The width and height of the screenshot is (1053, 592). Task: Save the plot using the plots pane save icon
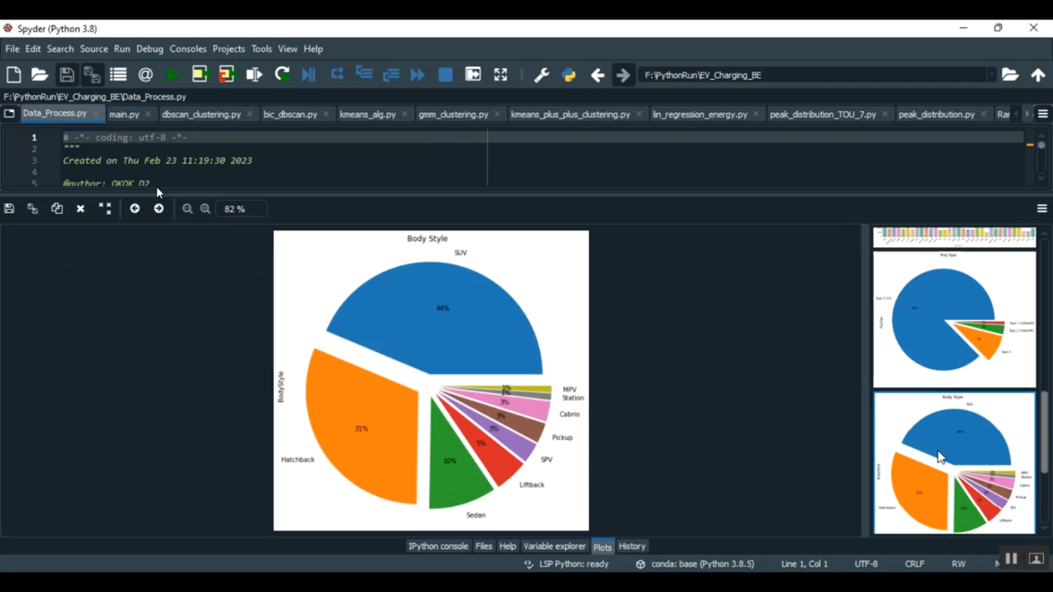coord(9,209)
